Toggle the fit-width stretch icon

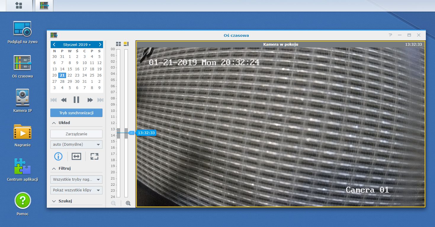click(76, 156)
